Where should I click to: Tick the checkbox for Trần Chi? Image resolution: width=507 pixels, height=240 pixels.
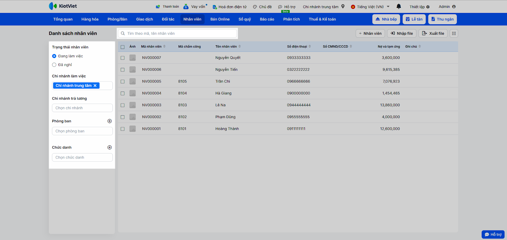pyautogui.click(x=123, y=81)
